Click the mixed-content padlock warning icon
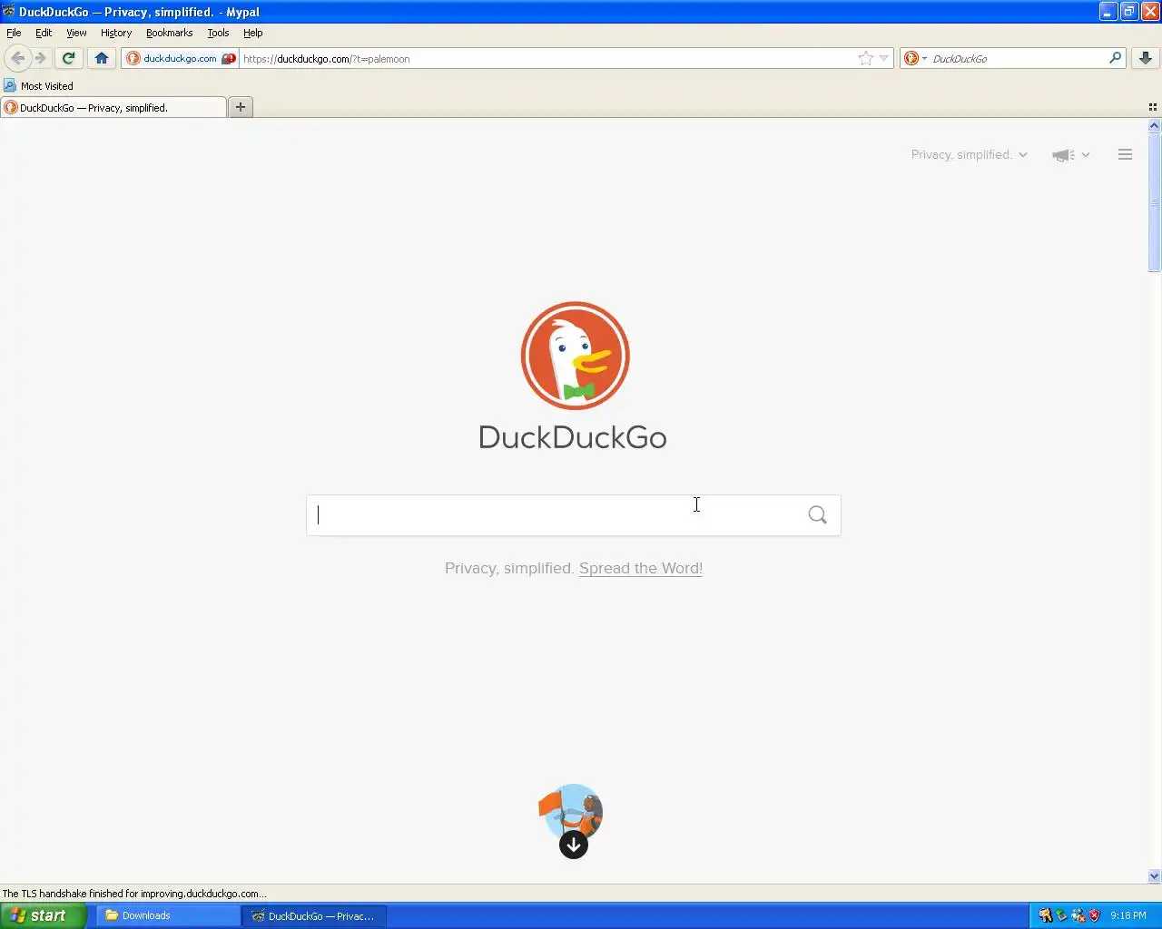1162x929 pixels. click(x=229, y=58)
